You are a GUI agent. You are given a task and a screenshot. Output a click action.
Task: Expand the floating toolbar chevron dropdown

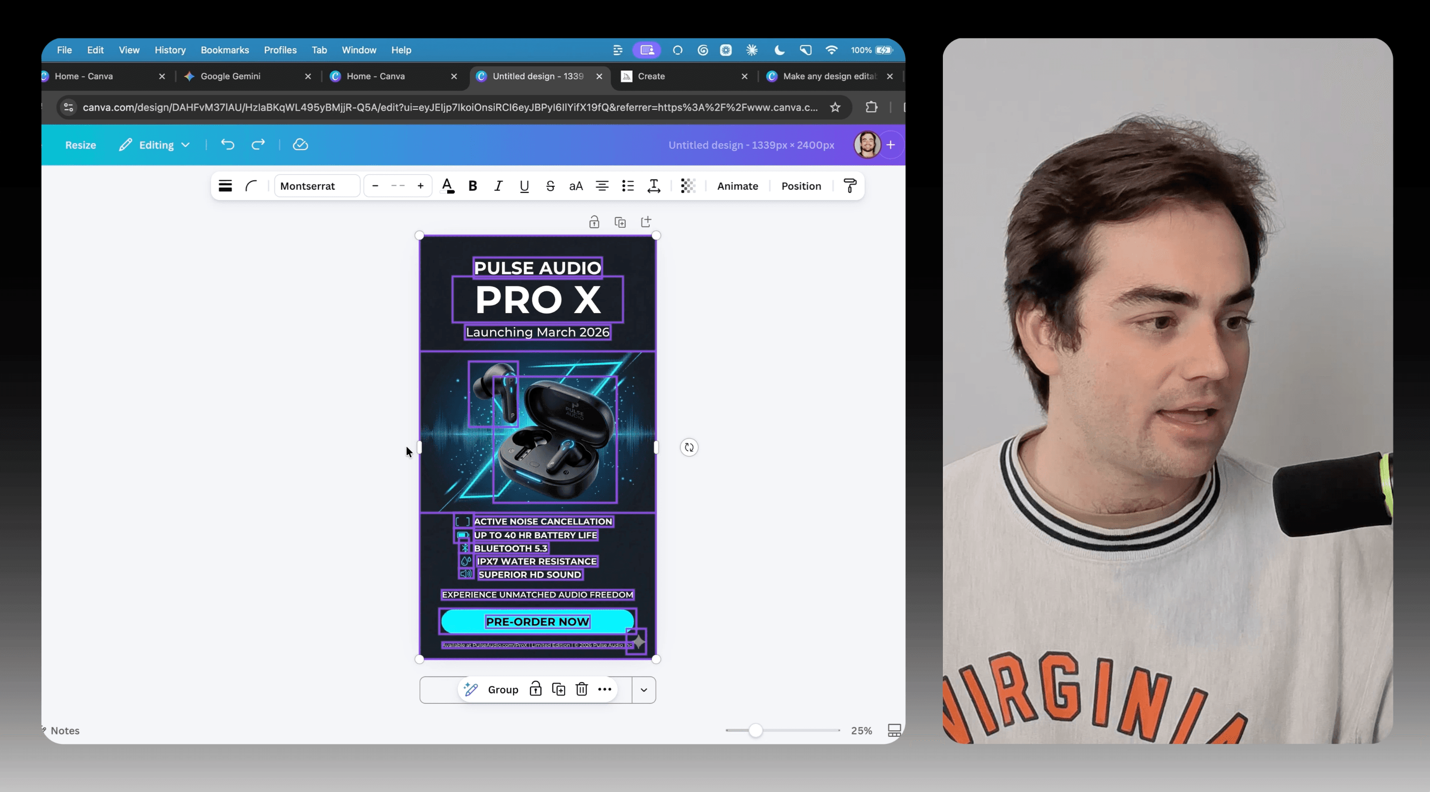pyautogui.click(x=643, y=689)
